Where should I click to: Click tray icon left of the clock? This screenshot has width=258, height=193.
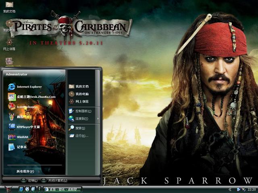(x=243, y=189)
